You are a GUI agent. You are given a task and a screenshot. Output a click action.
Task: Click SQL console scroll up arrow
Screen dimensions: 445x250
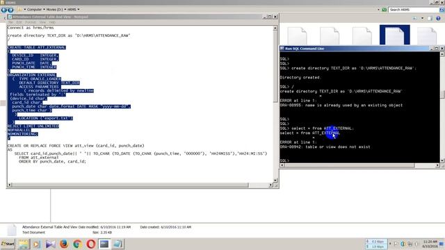click(442, 54)
